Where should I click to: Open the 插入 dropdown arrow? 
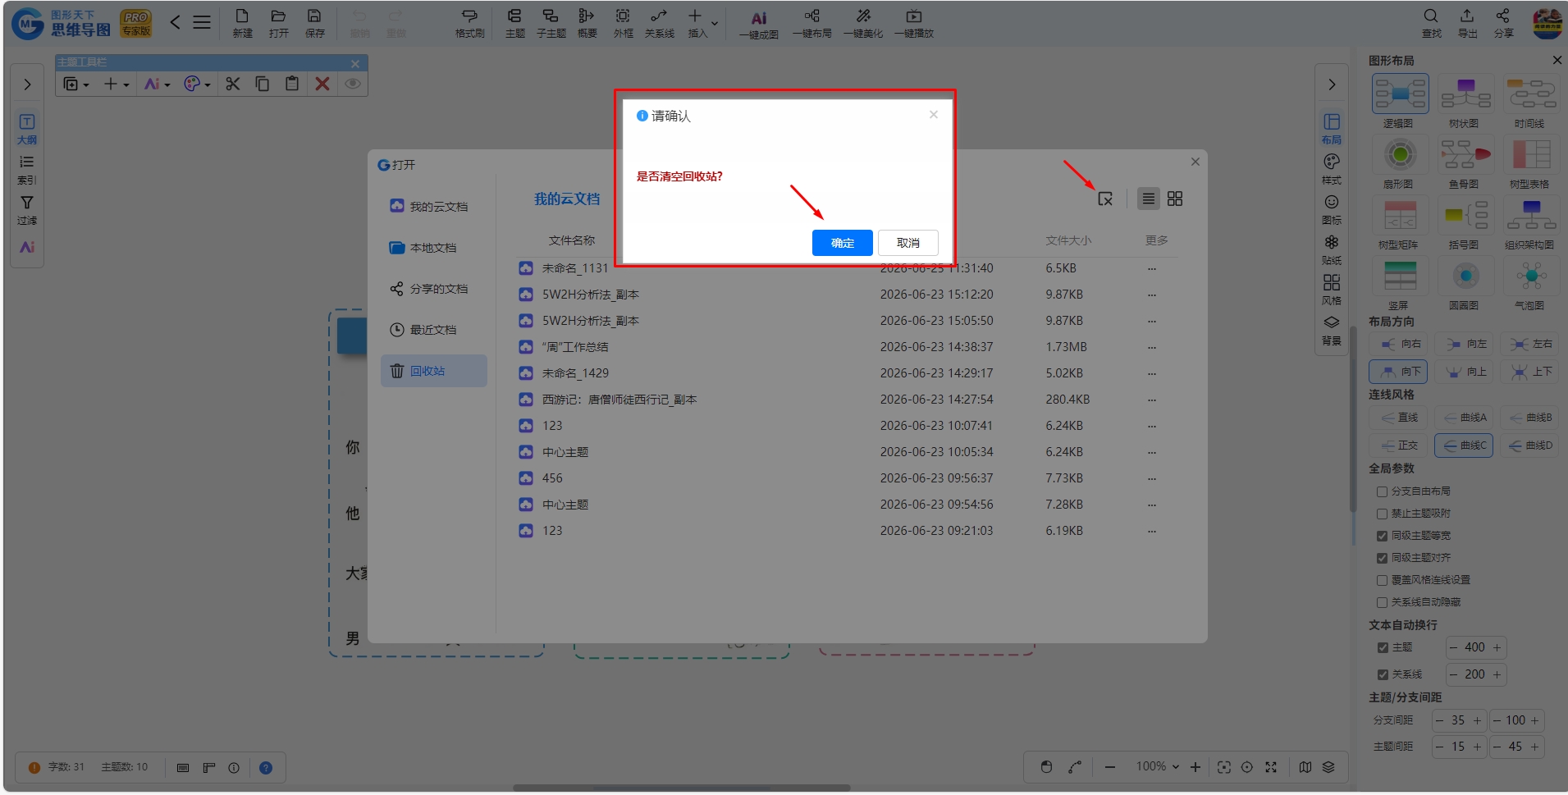pos(715,24)
